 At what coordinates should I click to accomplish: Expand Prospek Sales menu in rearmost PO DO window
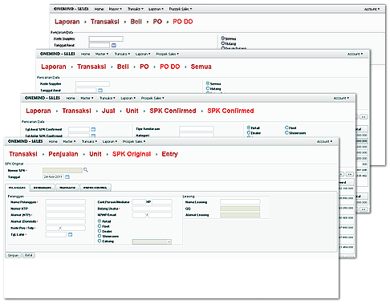pyautogui.click(x=181, y=9)
